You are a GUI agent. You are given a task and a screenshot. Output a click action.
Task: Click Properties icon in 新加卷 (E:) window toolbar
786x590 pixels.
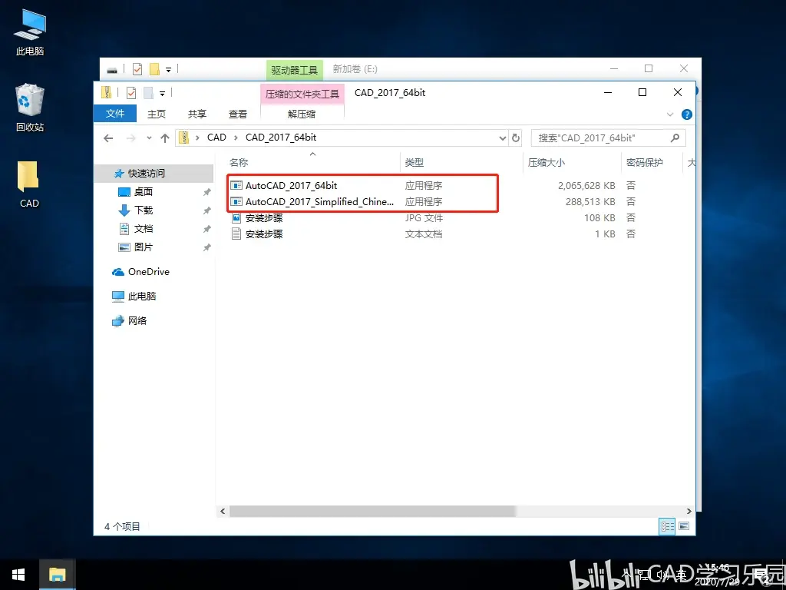[137, 69]
